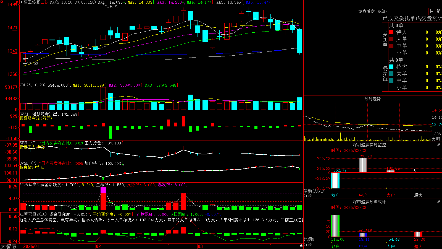Click the lock icon at chart bottom-right
Screen dimensions: 442x249
tap(301, 246)
